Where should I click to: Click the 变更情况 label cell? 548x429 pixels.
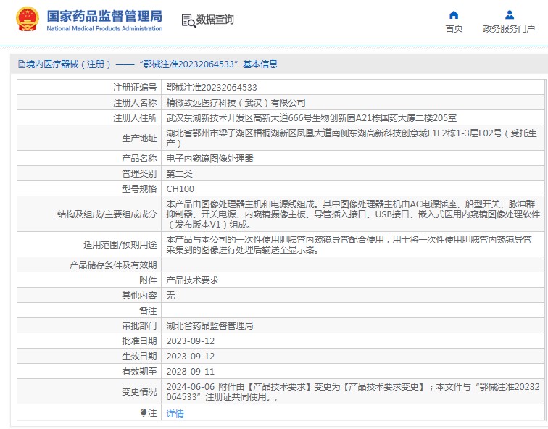pos(139,392)
